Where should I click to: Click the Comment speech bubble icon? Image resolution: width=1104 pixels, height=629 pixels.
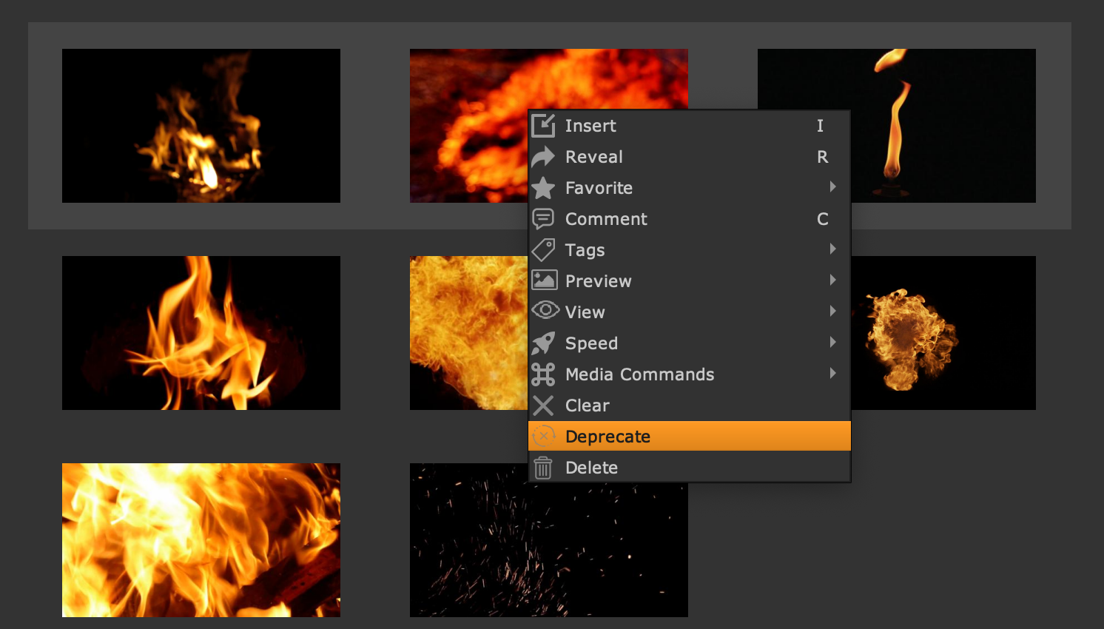543,219
